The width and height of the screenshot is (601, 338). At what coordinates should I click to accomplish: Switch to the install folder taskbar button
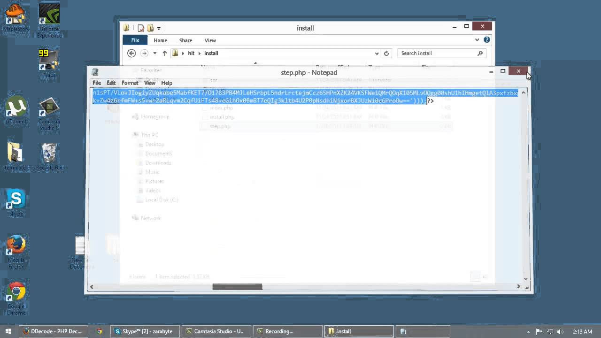(359, 331)
